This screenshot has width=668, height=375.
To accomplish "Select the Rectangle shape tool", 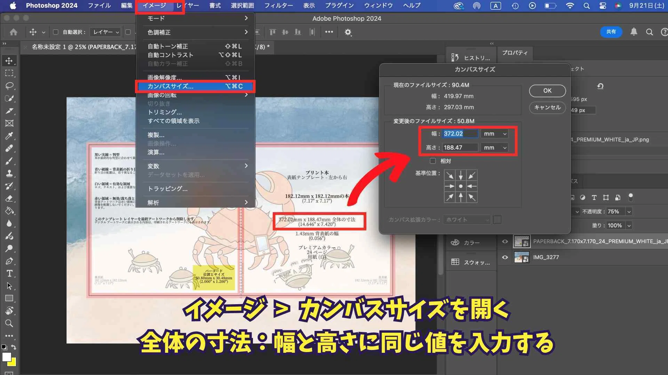I will (x=9, y=298).
